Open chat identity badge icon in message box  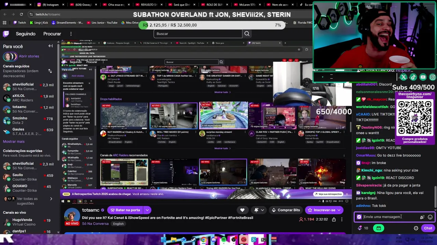click(x=359, y=217)
